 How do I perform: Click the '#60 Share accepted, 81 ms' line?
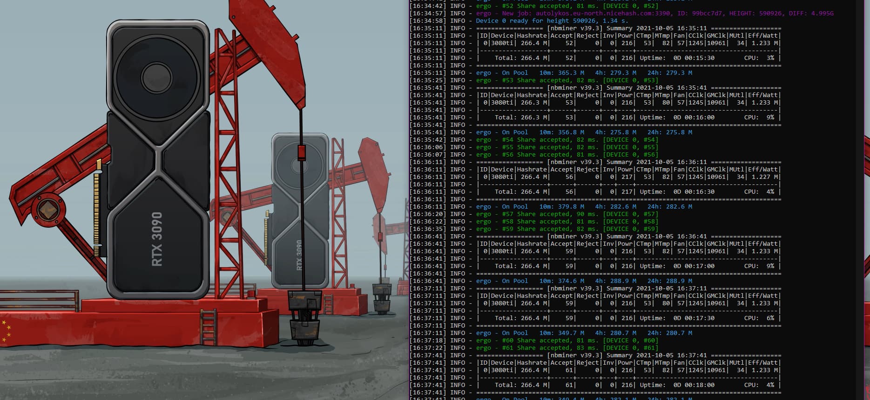point(534,341)
